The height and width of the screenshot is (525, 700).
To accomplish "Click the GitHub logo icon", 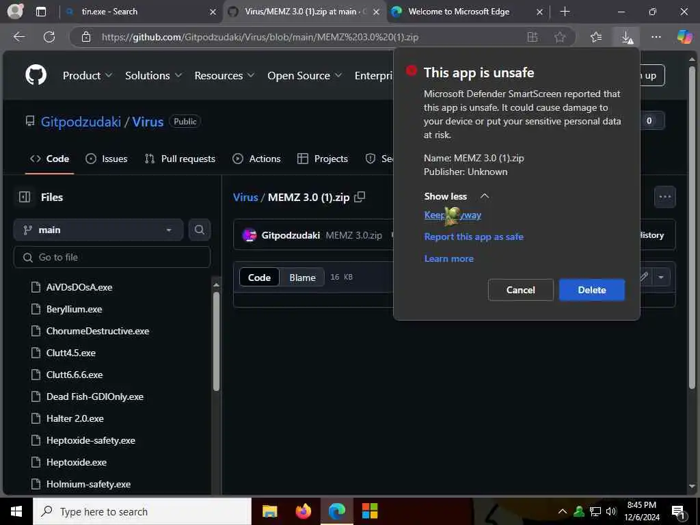I will tap(36, 75).
